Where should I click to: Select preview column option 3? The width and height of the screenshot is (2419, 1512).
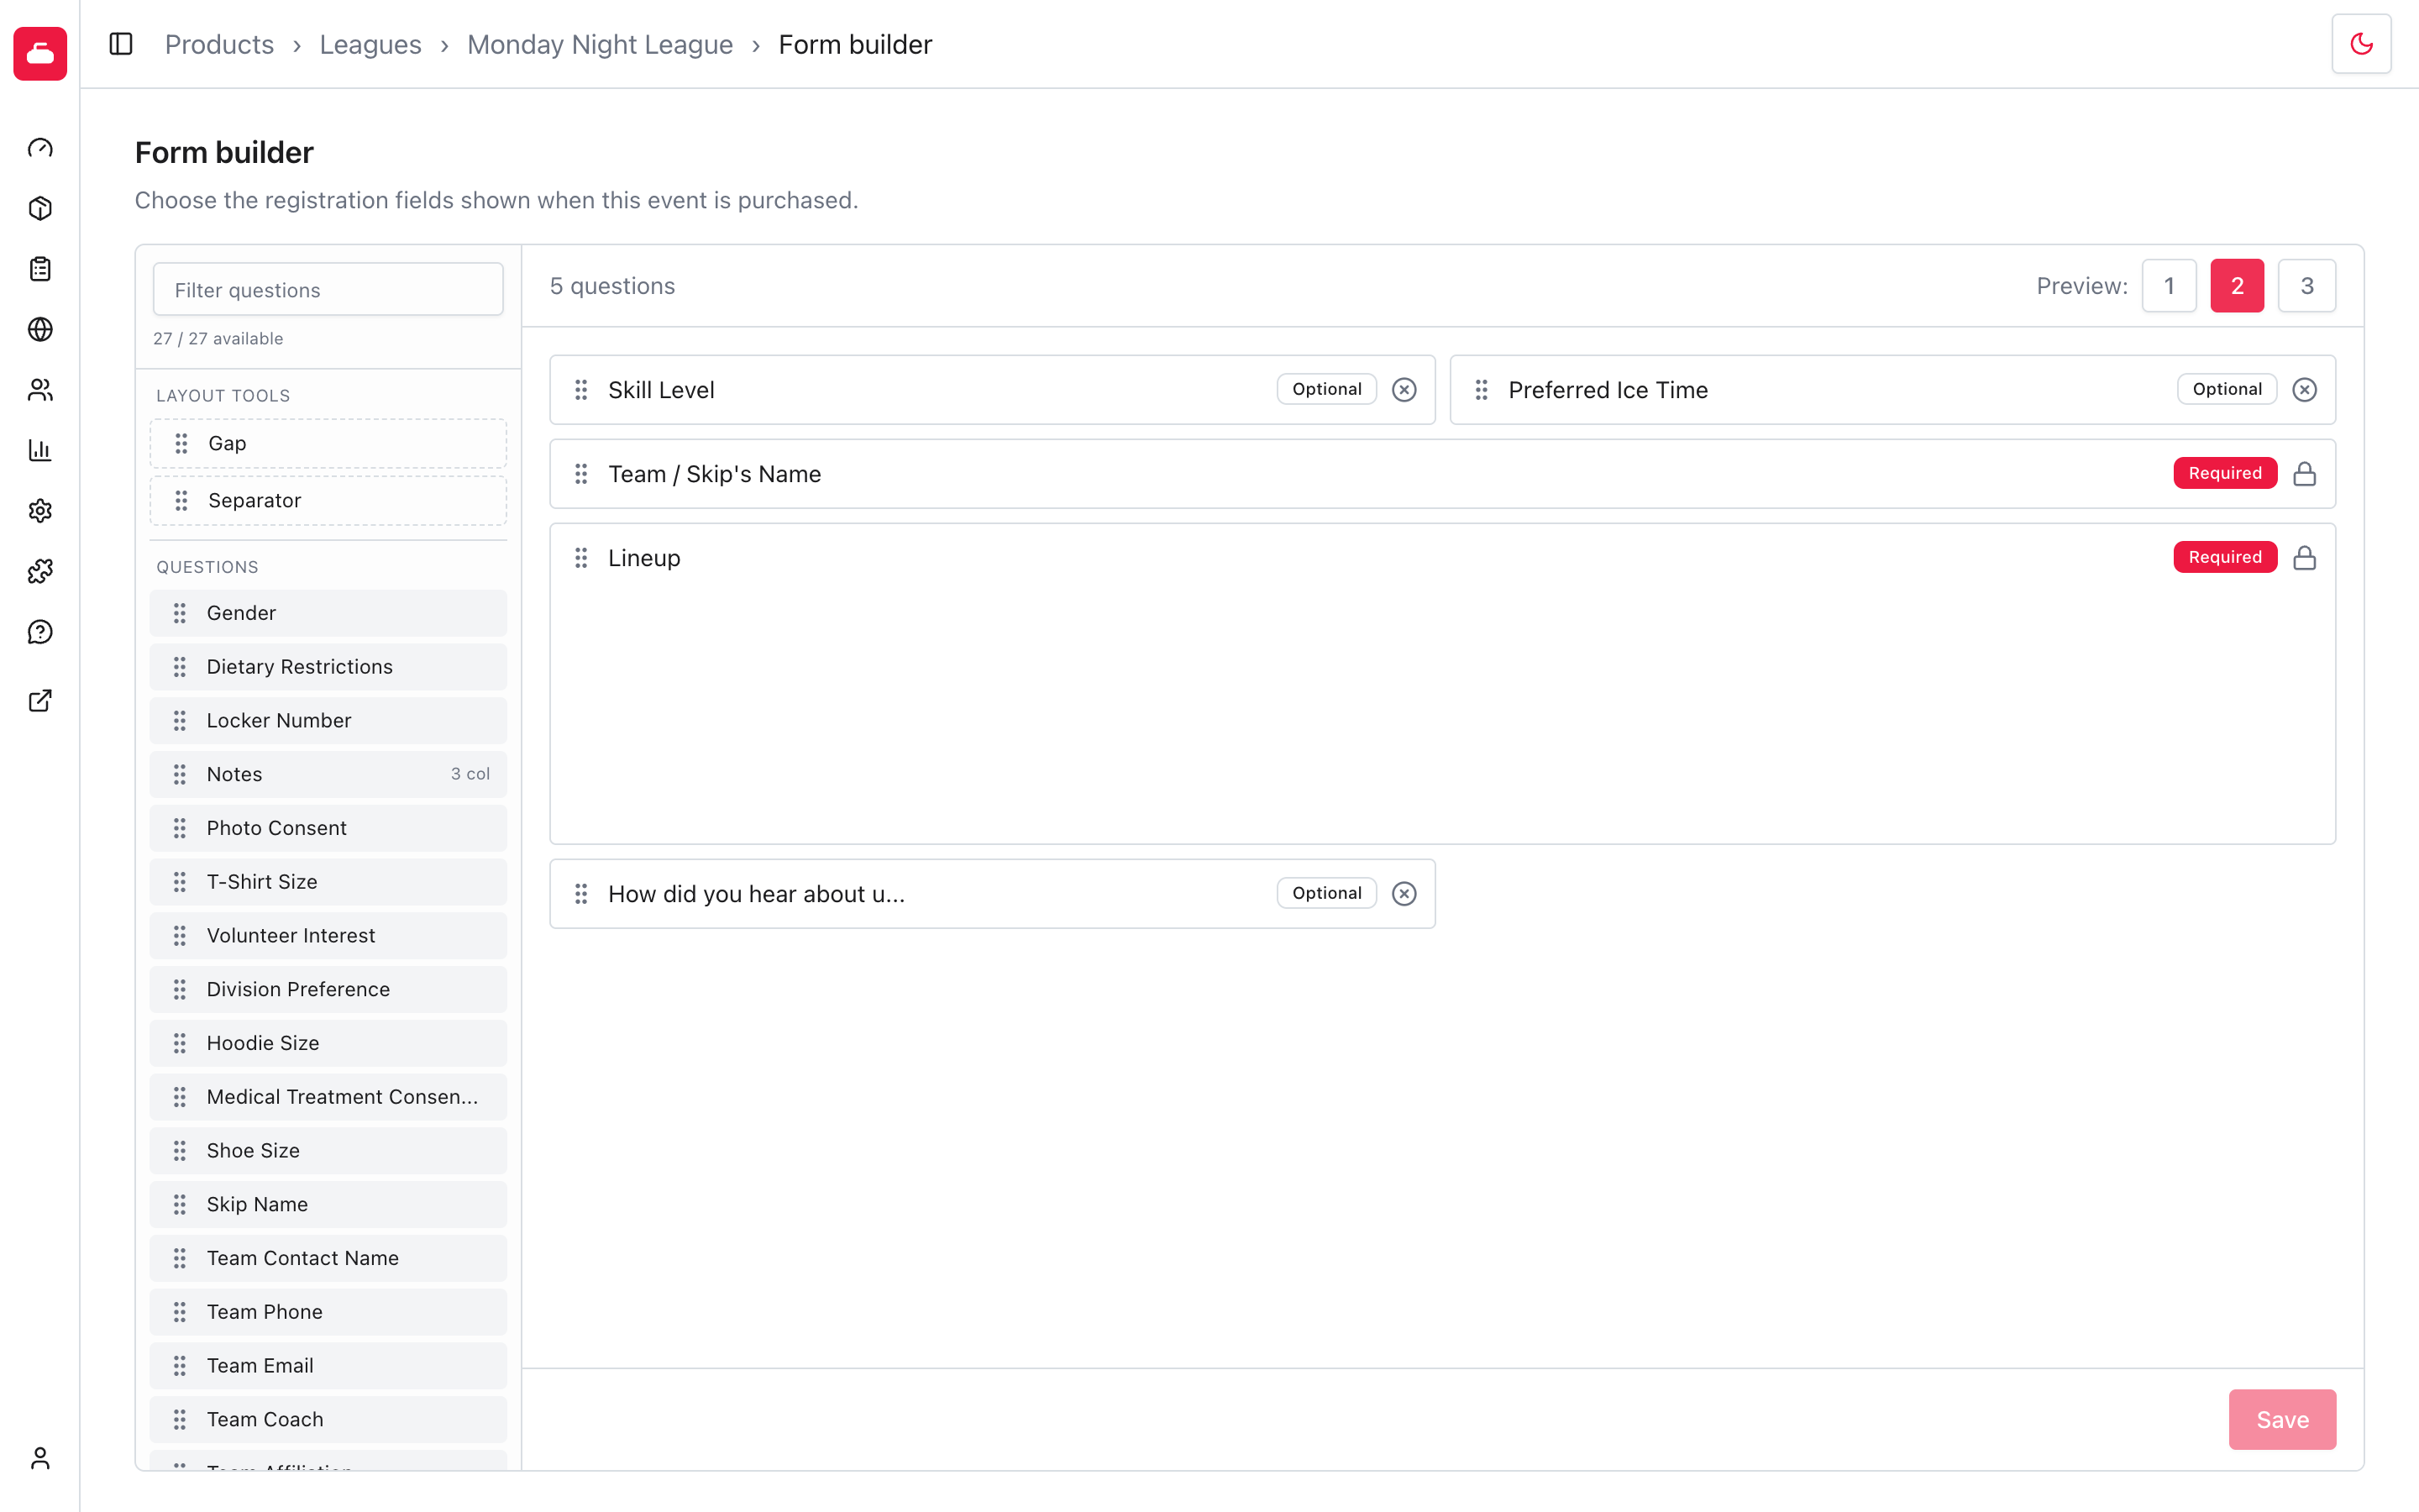click(2307, 286)
